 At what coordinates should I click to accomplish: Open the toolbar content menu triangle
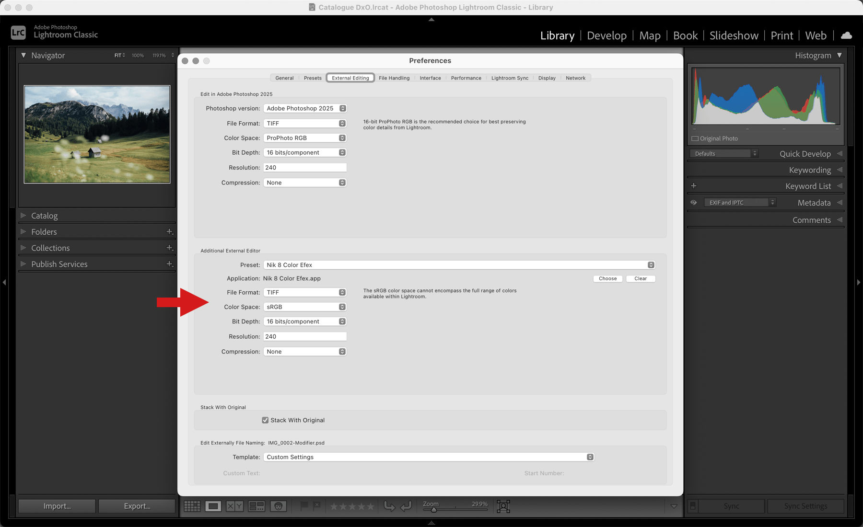click(674, 506)
